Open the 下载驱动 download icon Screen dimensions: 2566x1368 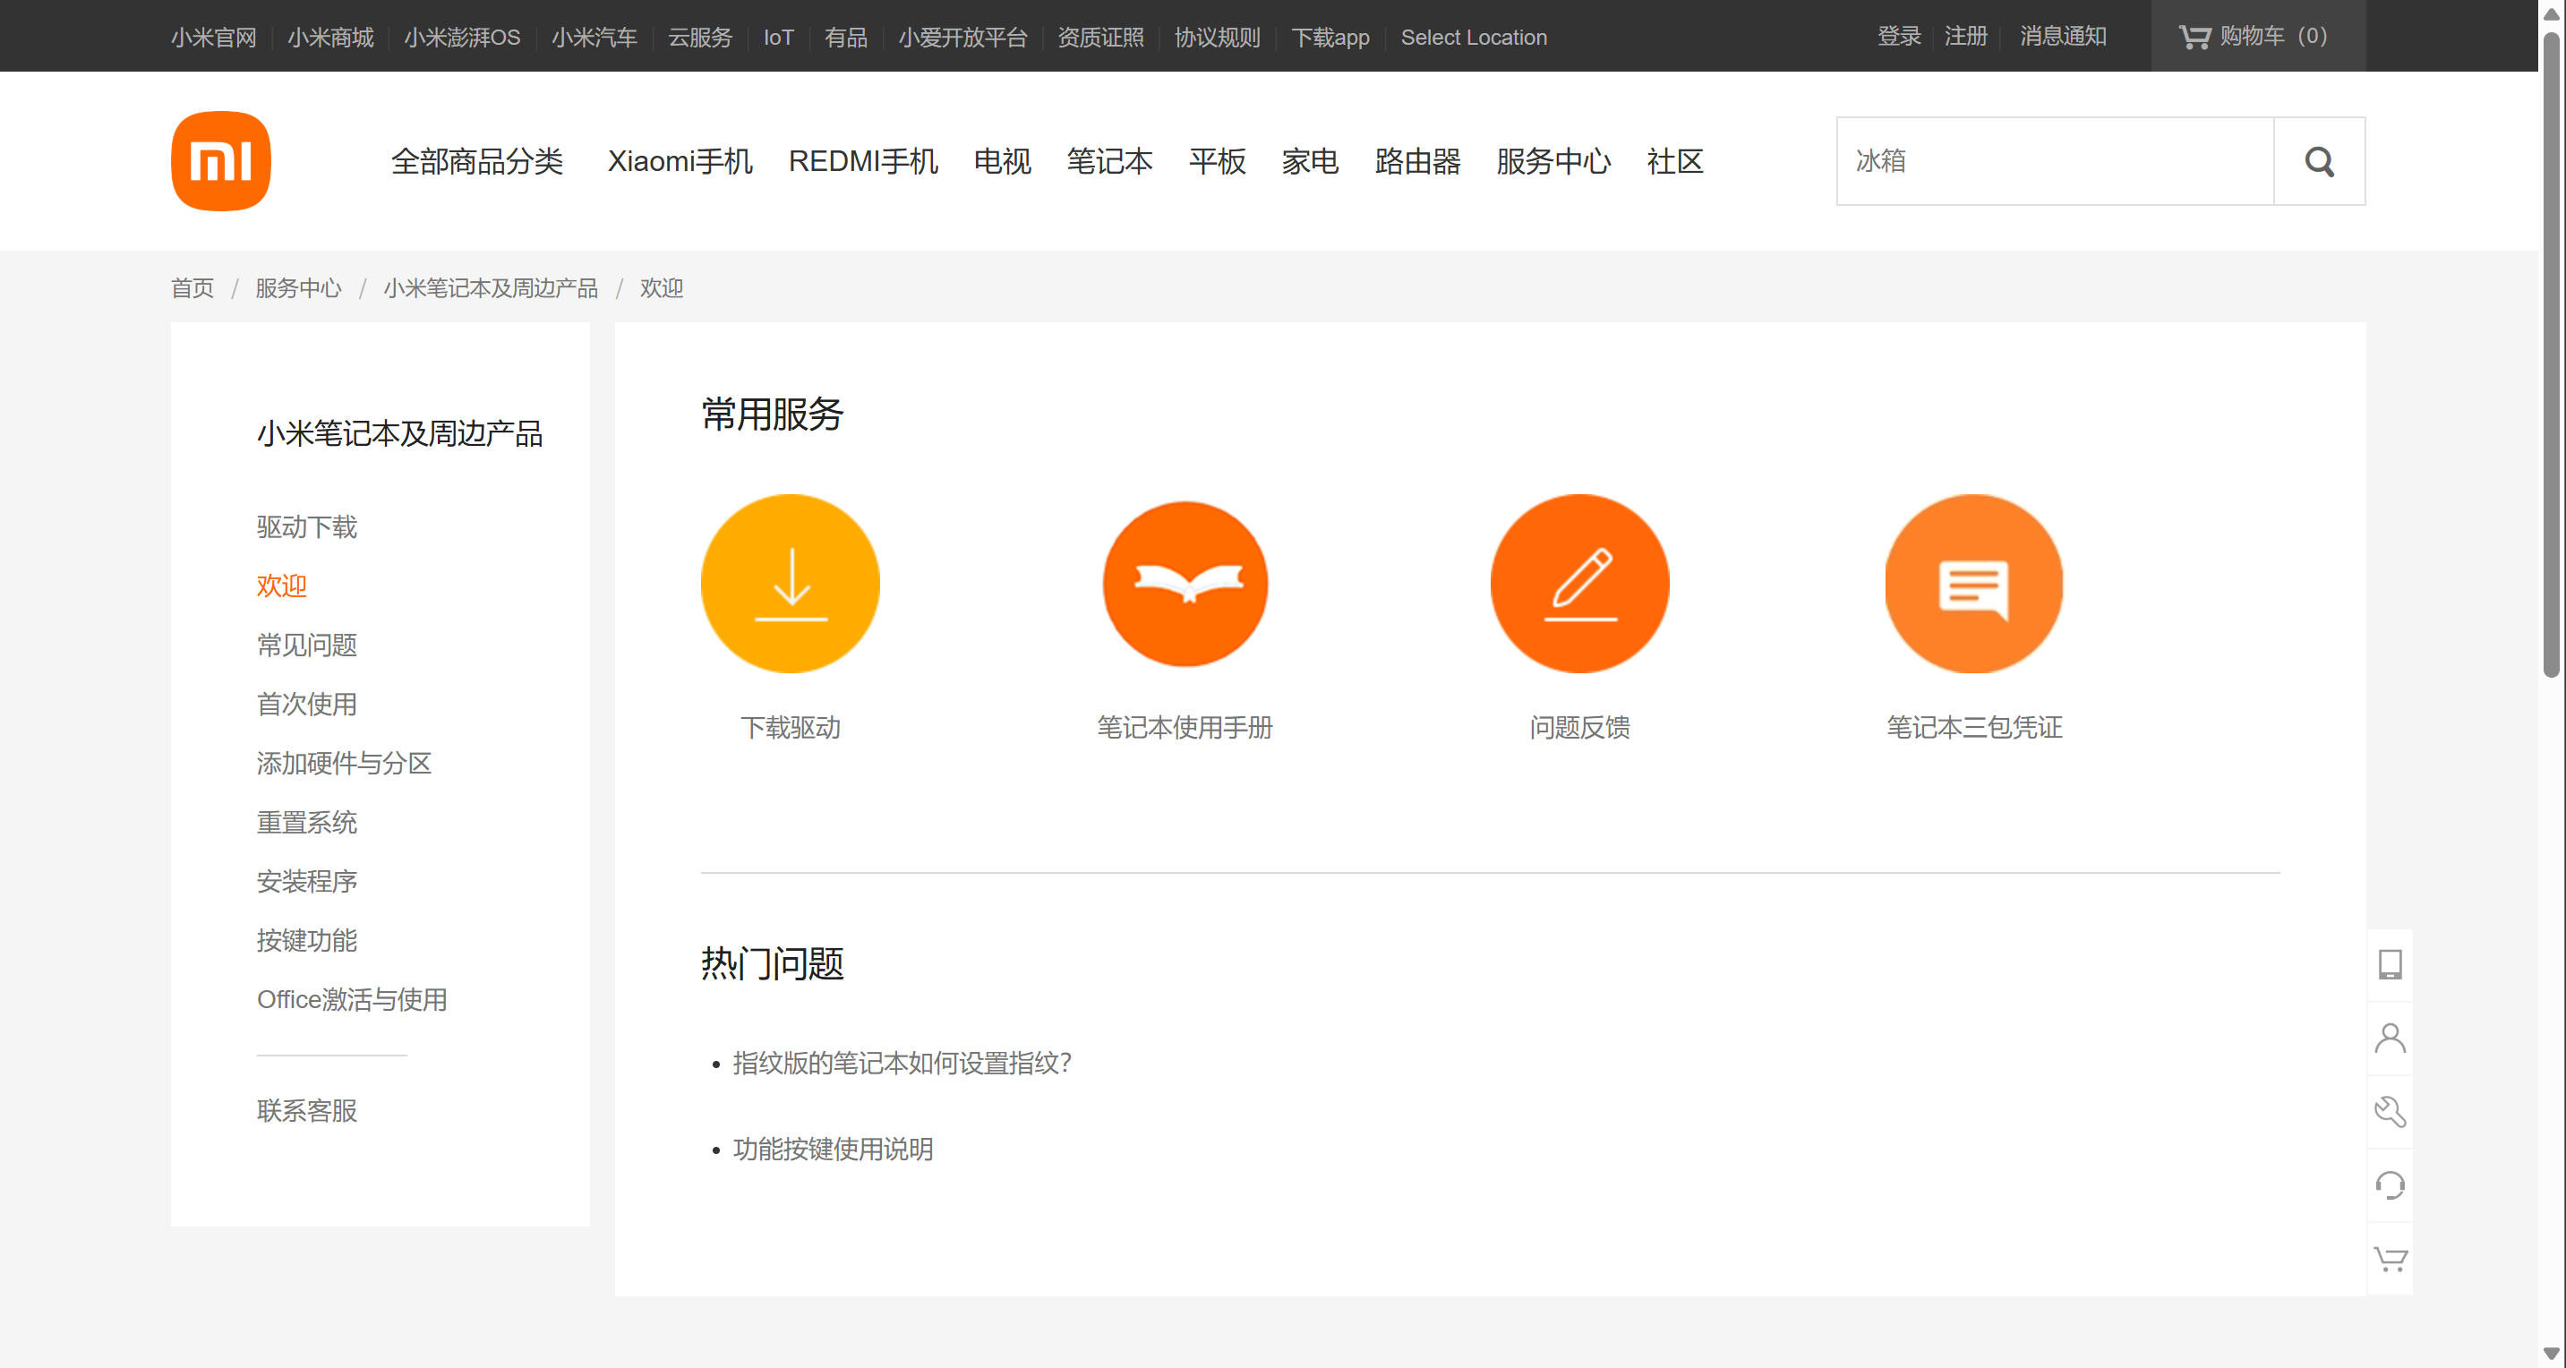pos(790,583)
